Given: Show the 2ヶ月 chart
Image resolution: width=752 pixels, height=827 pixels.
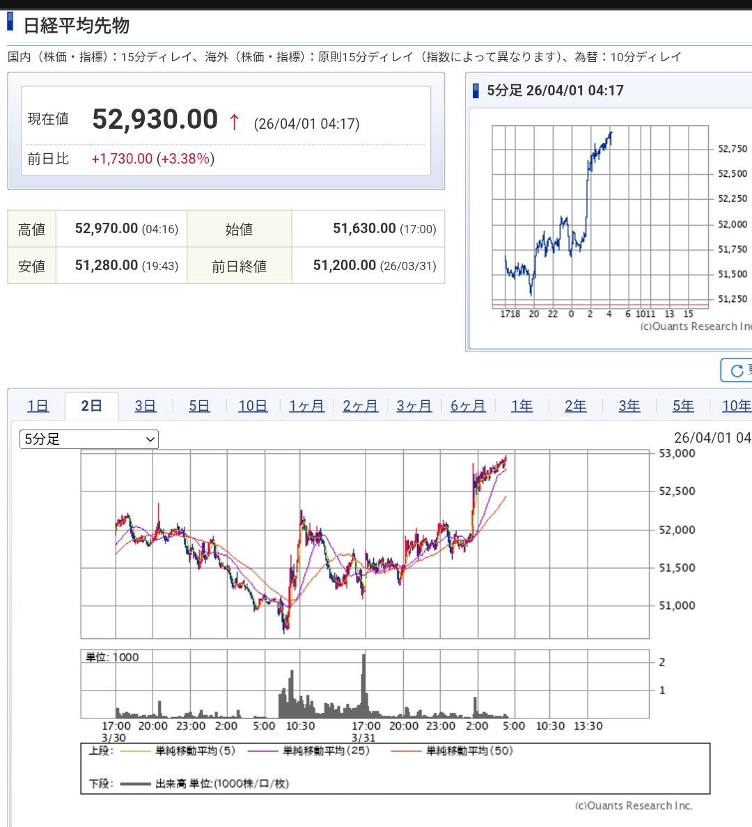Looking at the screenshot, I should click(x=360, y=406).
